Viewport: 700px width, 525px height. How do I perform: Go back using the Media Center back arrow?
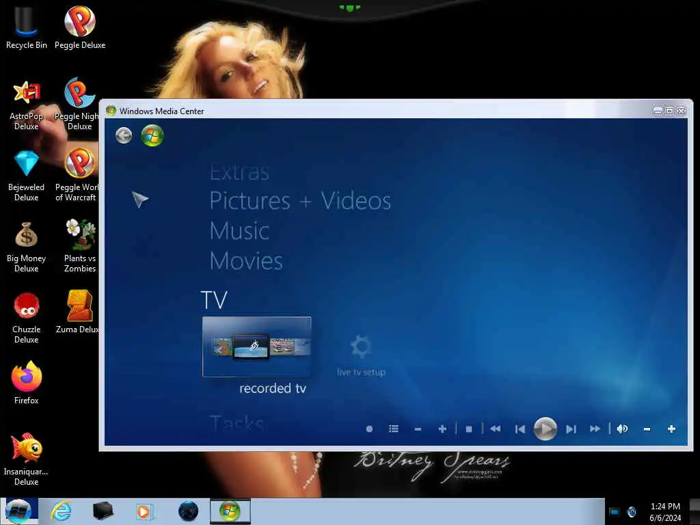124,135
